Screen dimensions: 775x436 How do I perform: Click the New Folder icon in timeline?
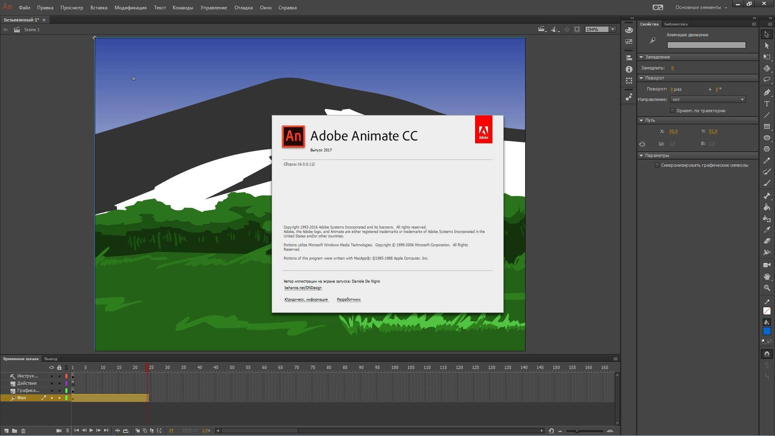[15, 431]
